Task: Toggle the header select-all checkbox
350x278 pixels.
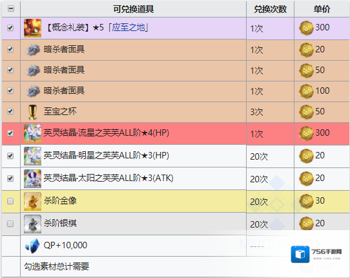Action: (11, 8)
